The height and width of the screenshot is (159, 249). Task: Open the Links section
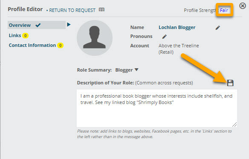pos(15,35)
